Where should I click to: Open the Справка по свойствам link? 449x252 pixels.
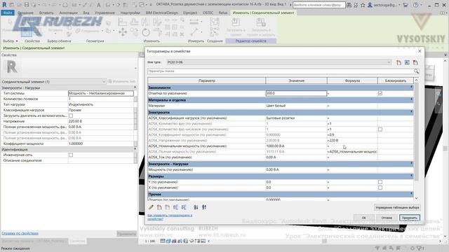pos(20,233)
